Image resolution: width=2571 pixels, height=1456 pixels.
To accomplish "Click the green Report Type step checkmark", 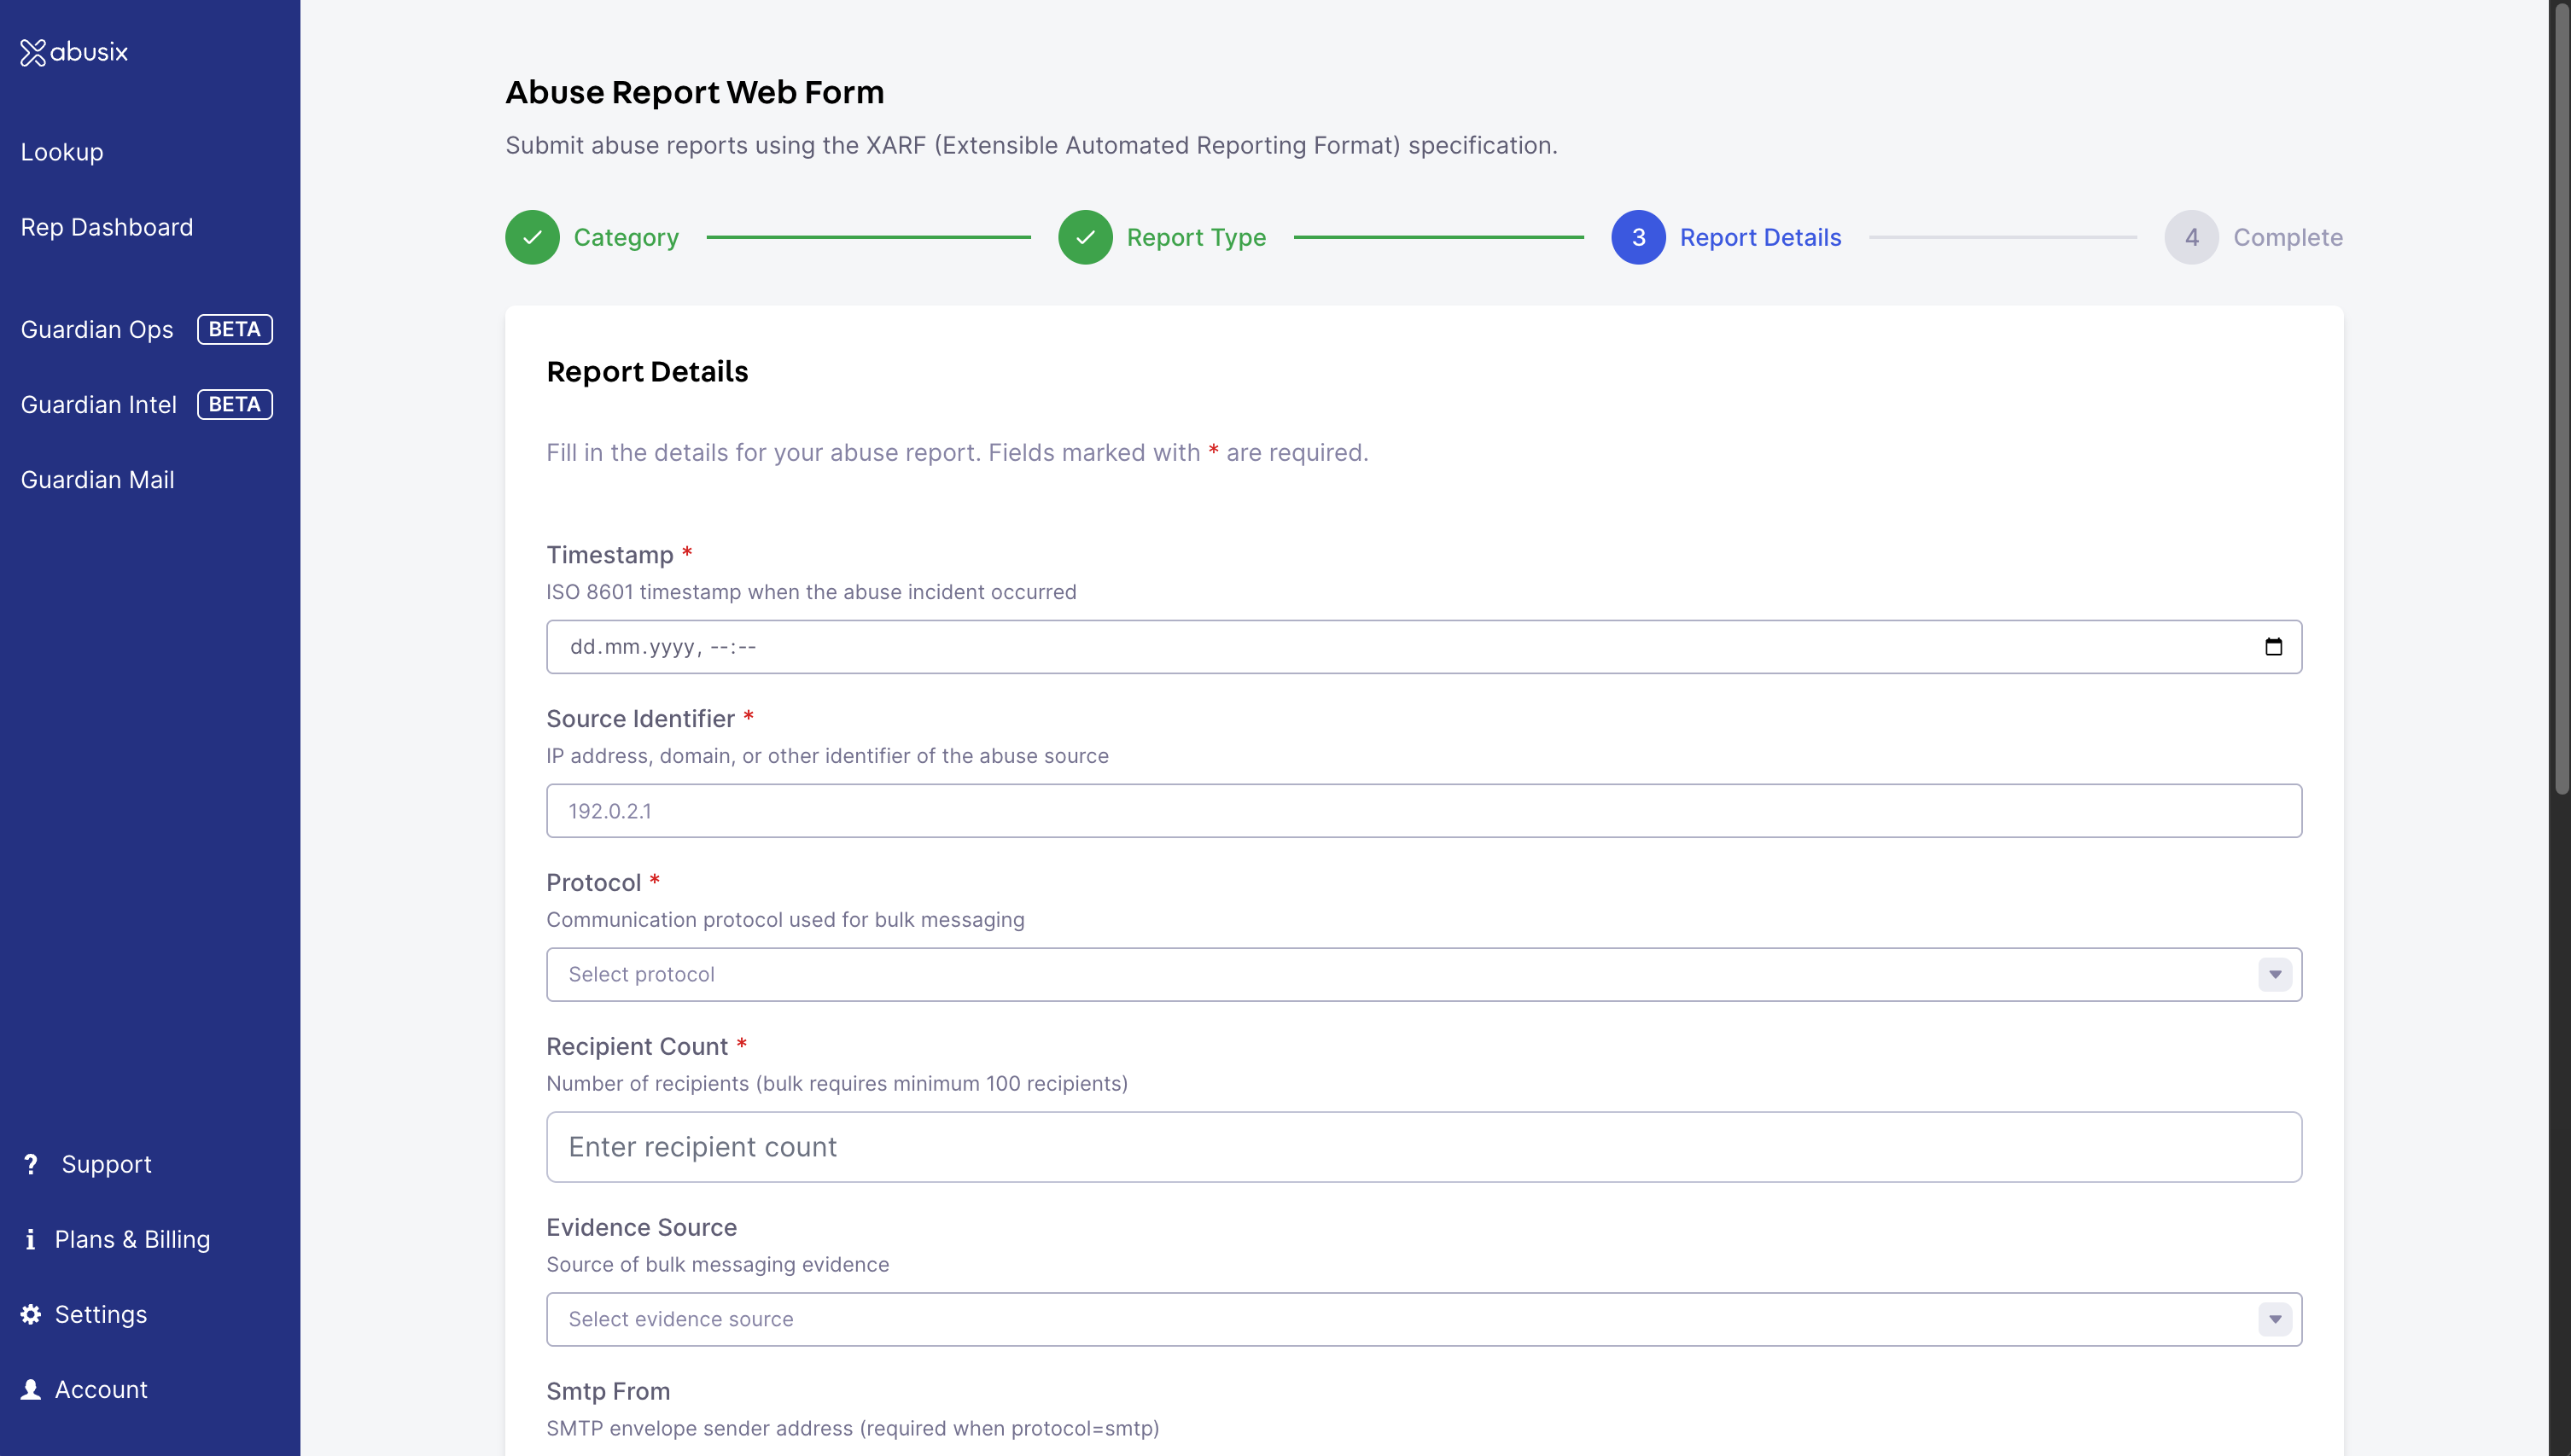I will [1085, 237].
